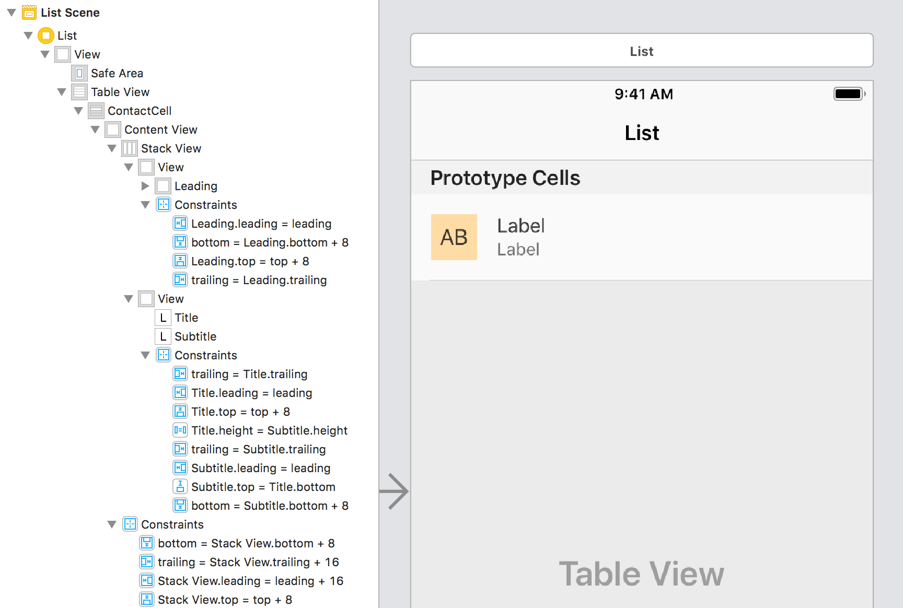Click the icon for Leading.top = top + 8
This screenshot has height=608, width=903.
tap(180, 261)
